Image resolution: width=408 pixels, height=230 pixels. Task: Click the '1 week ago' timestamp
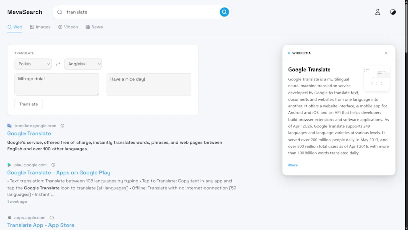[x=17, y=202]
